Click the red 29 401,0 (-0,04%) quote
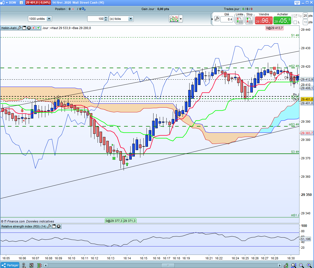 point(38,3)
